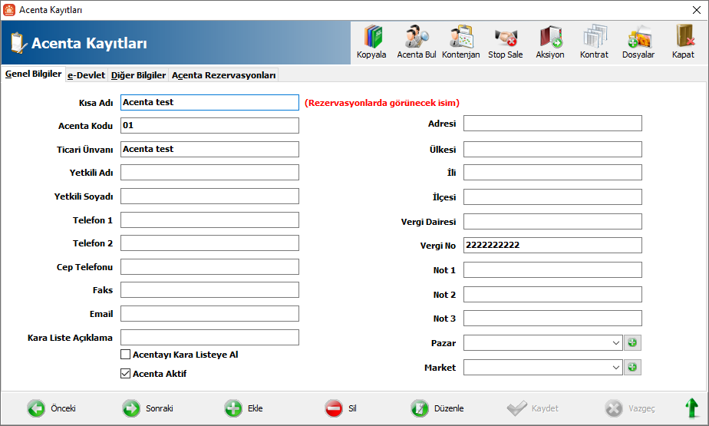This screenshot has width=709, height=426.
Task: Expand the Market dropdown list
Action: [x=616, y=367]
